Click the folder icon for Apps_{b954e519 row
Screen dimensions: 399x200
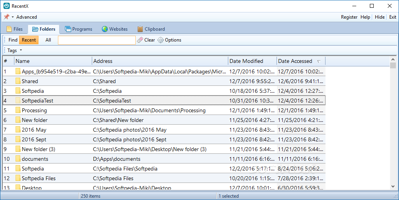pyautogui.click(x=18, y=71)
